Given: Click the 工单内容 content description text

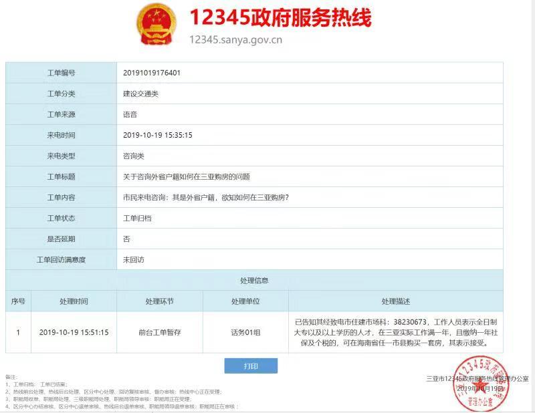Looking at the screenshot, I should click(x=205, y=197).
